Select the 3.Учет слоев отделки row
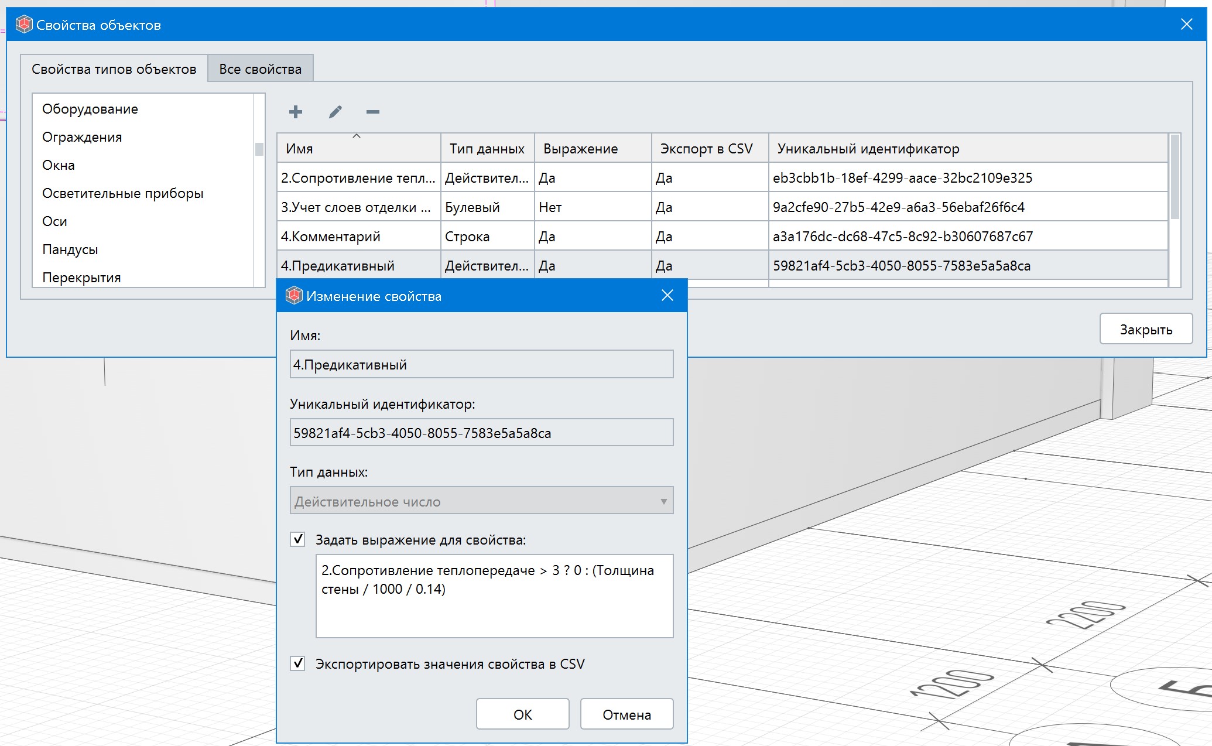 click(x=722, y=207)
